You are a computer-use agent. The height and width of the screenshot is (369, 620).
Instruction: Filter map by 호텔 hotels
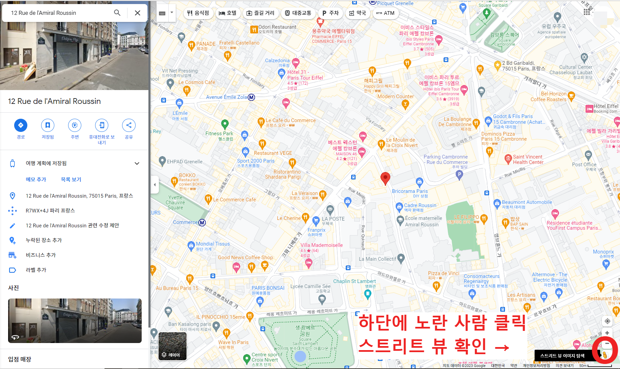(228, 13)
